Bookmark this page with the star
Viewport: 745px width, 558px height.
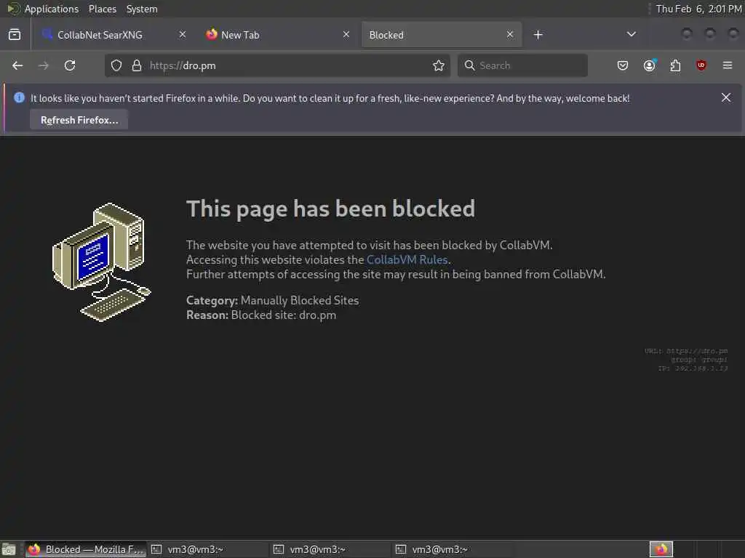439,65
